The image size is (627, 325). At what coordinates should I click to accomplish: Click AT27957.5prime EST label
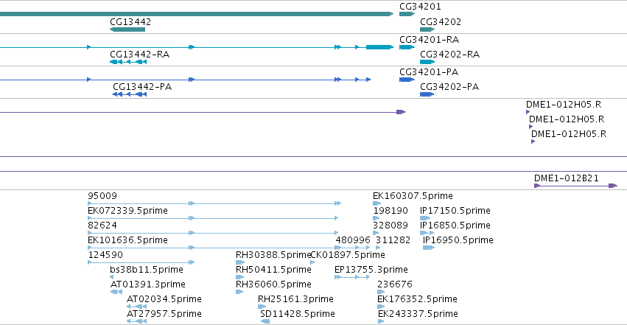tap(164, 314)
